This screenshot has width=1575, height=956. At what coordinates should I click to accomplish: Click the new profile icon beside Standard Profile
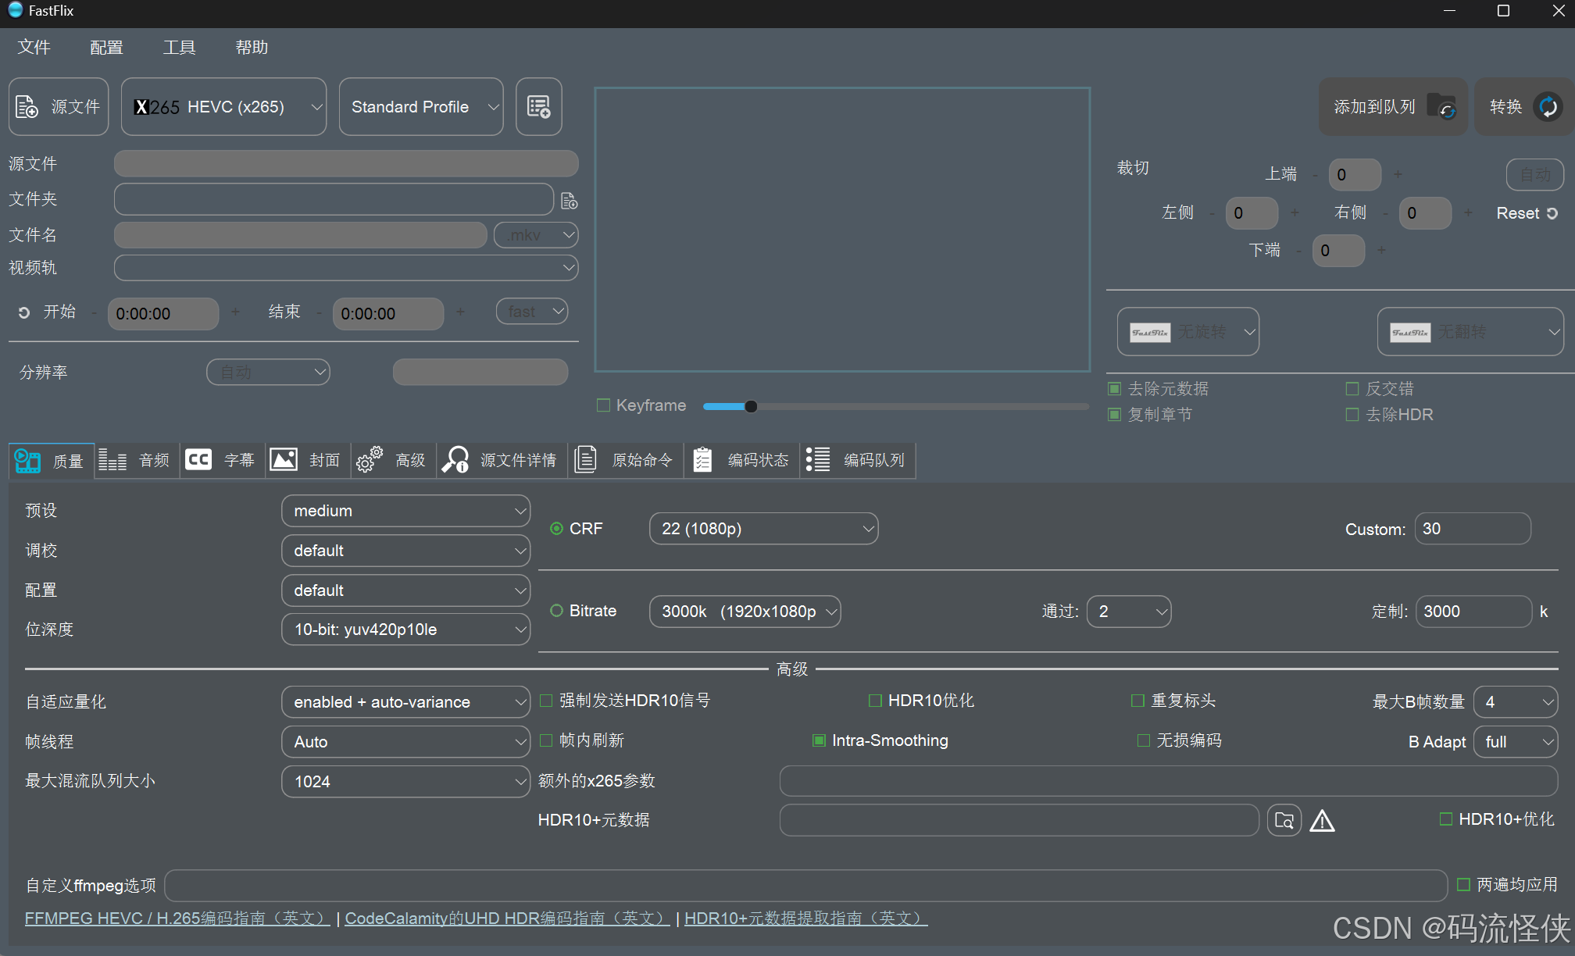pos(539,107)
